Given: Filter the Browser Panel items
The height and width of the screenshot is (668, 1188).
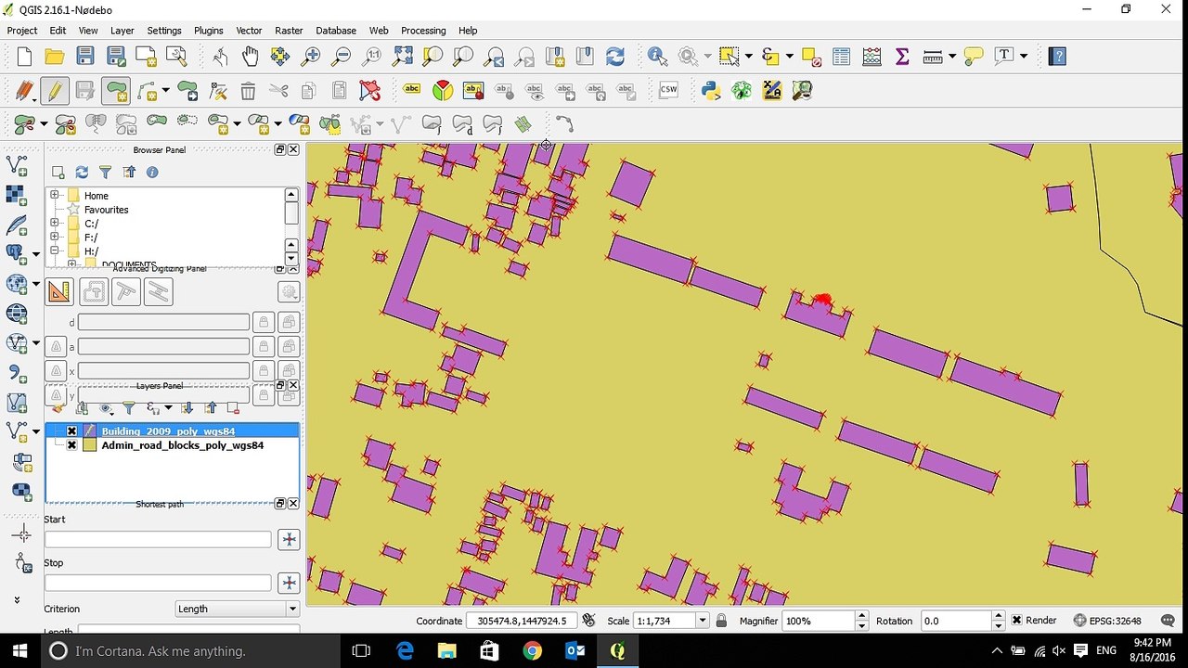Looking at the screenshot, I should (105, 173).
